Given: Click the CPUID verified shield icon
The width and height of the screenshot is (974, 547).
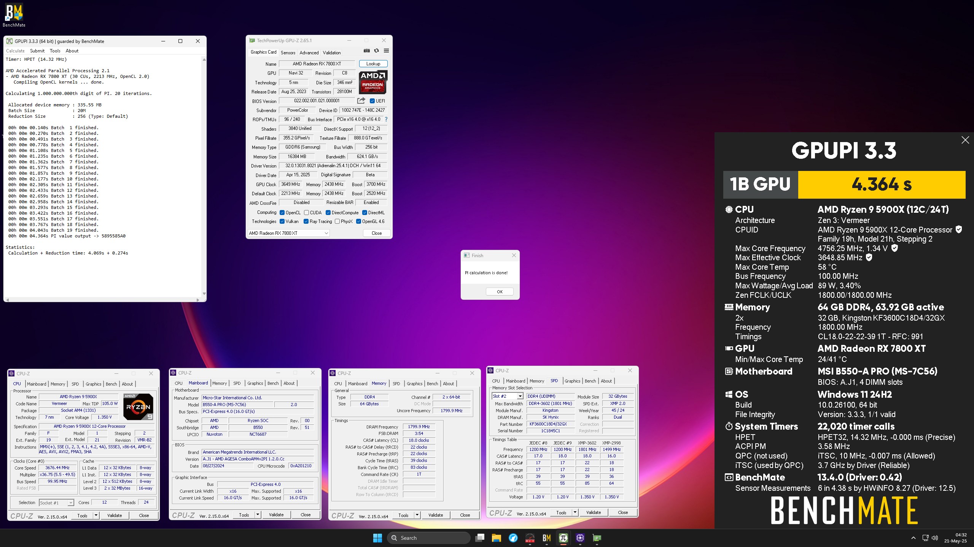Looking at the screenshot, I should pos(959,229).
